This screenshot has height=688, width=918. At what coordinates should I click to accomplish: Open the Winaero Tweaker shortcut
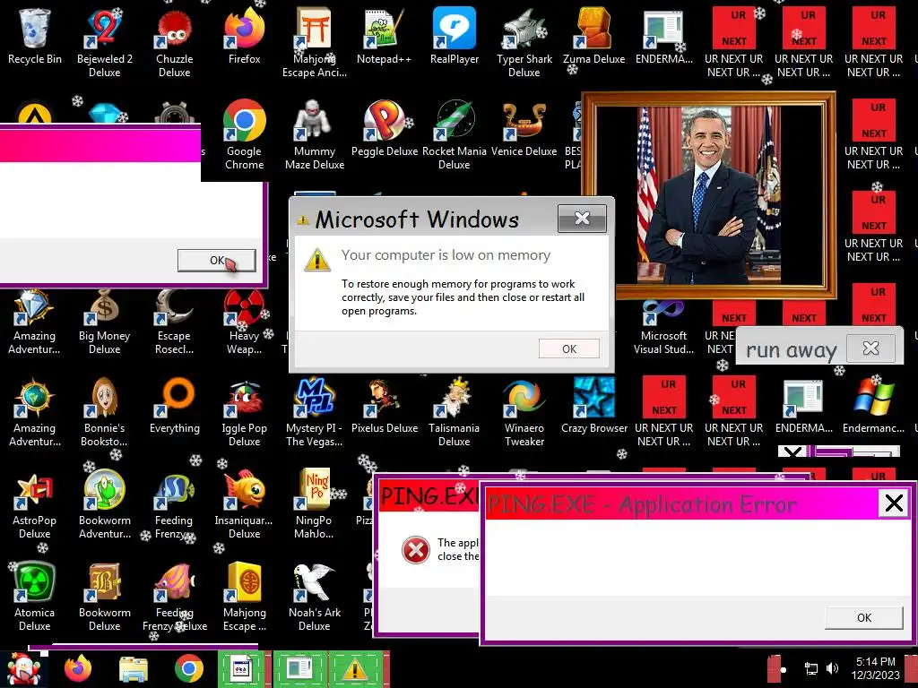[x=524, y=412]
